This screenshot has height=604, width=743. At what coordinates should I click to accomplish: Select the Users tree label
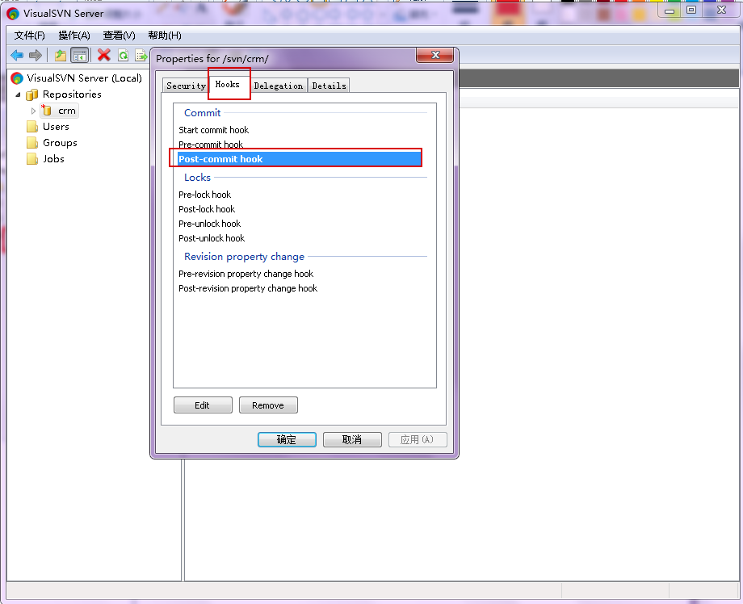(x=56, y=127)
